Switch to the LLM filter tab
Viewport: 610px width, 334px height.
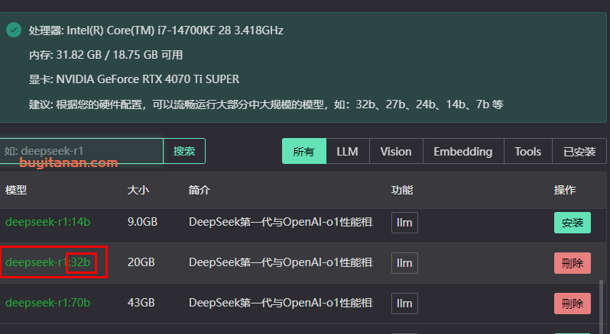click(347, 151)
